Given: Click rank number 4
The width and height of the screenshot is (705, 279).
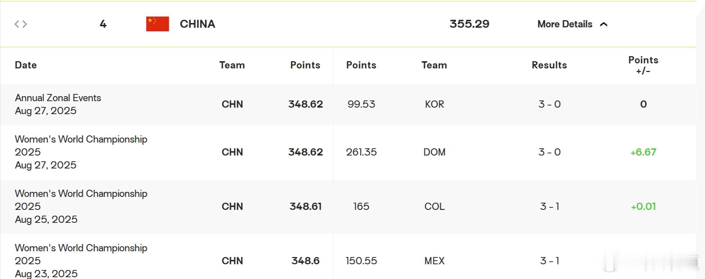Looking at the screenshot, I should pyautogui.click(x=103, y=24).
